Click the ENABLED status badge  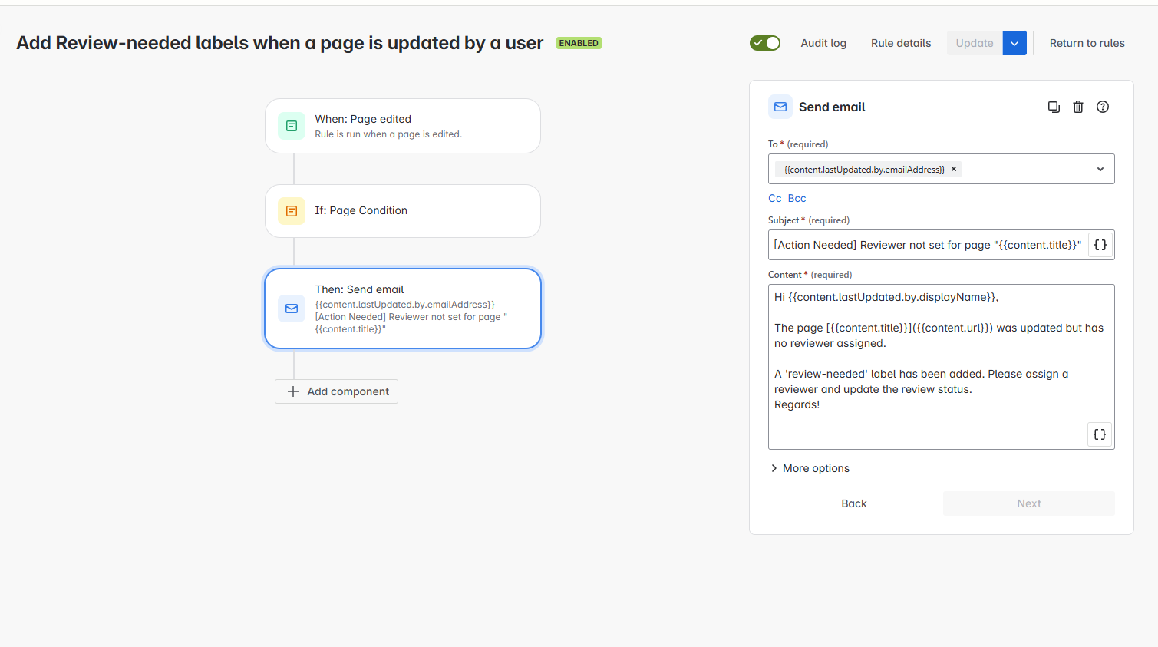tap(579, 43)
